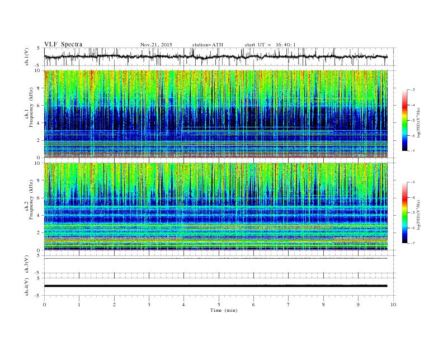Click the ch.2 'Frequency (kHz)' axis label

31,199
